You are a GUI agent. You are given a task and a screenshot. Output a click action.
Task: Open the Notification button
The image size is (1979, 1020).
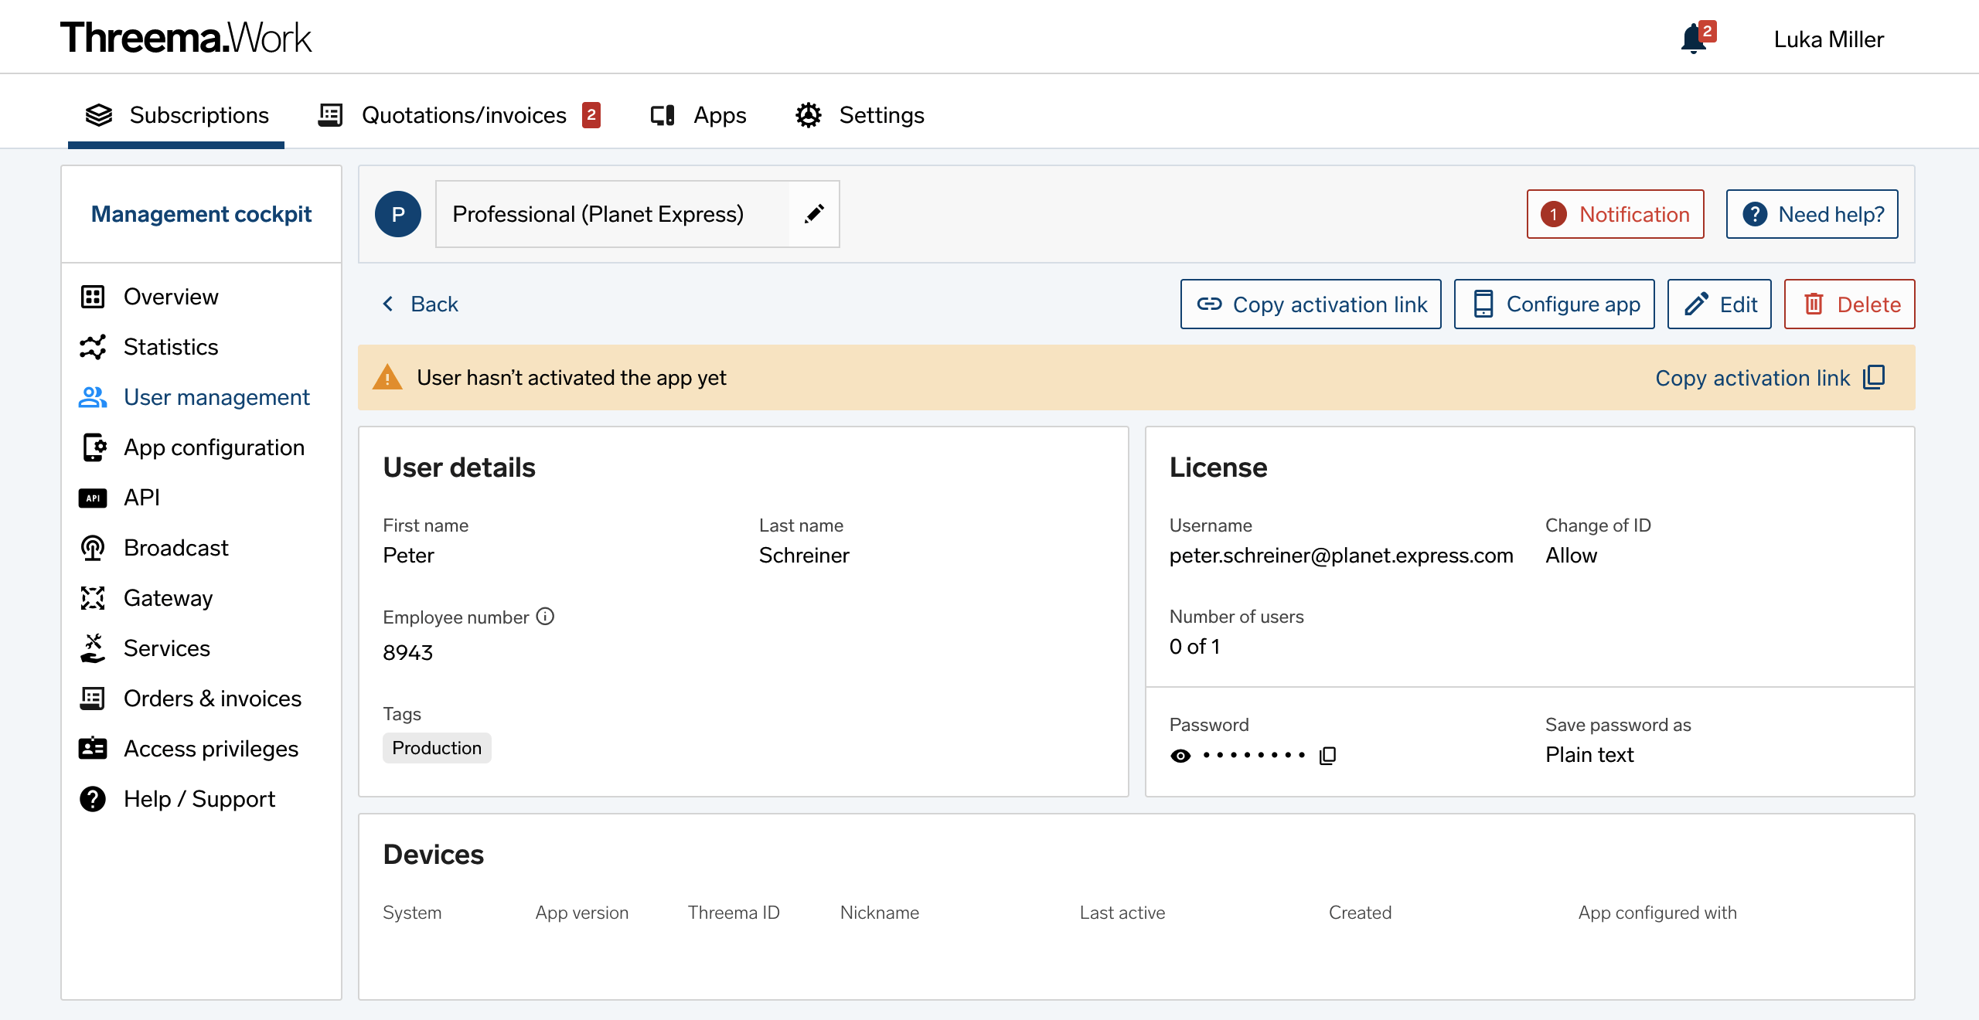click(x=1615, y=214)
